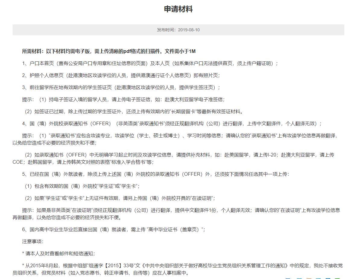Click the bold 所需材料 heading line
The height and width of the screenshot is (279, 350).
click(x=109, y=51)
